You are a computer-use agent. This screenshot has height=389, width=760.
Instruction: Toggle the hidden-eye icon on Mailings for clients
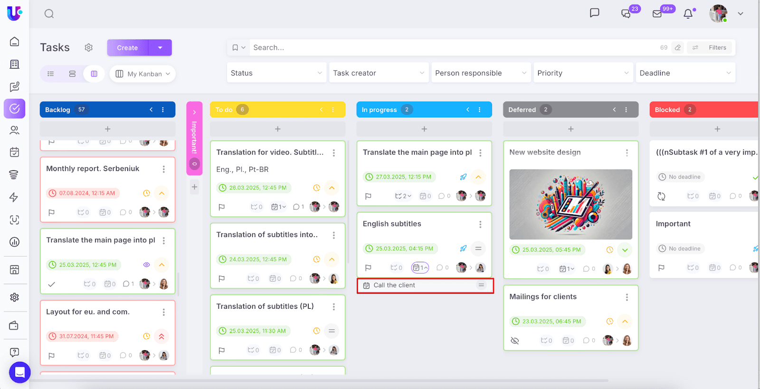point(515,341)
